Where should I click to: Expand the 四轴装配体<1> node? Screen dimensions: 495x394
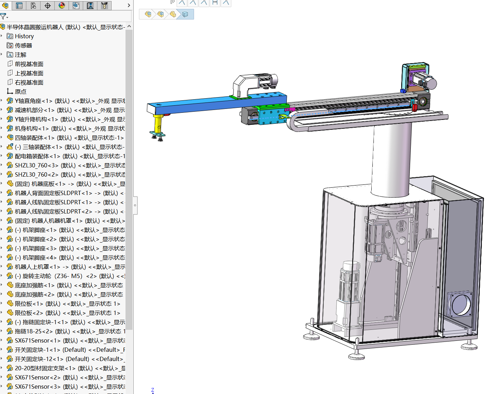click(x=2, y=138)
